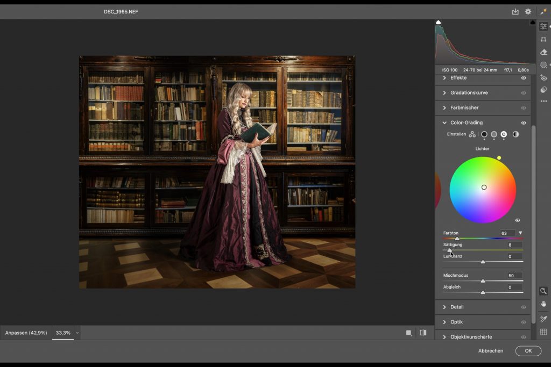Toggle Effekte panel eye icon
The width and height of the screenshot is (551, 367).
[523, 78]
